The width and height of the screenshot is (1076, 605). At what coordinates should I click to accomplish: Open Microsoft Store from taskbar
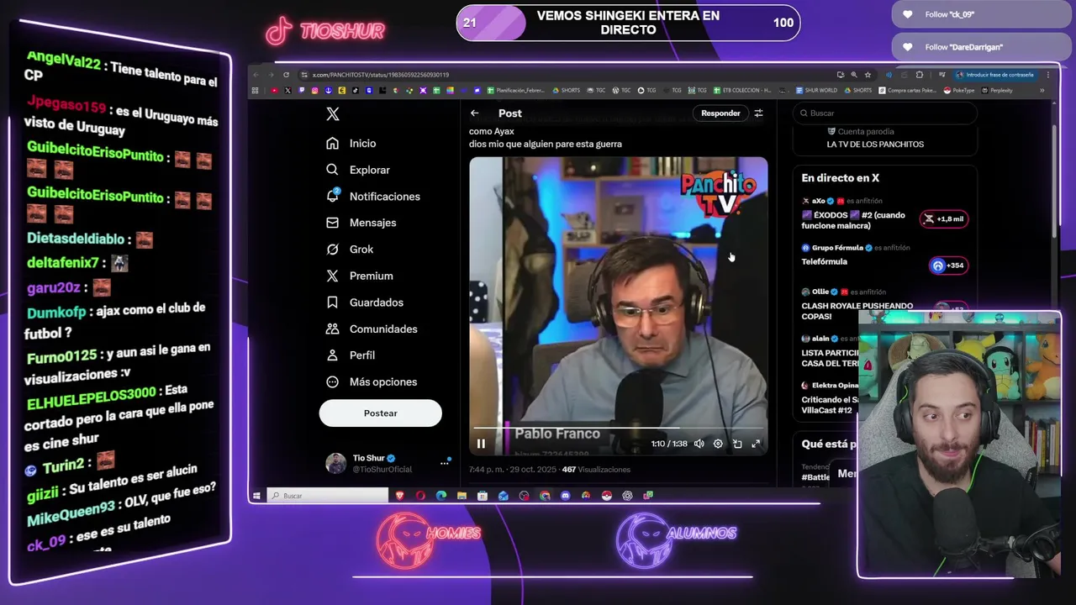(x=483, y=496)
